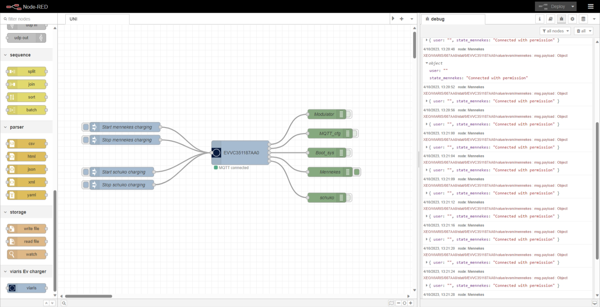This screenshot has width=600, height=307.
Task: Collapse the expanded debug object tree
Action: coord(427,63)
